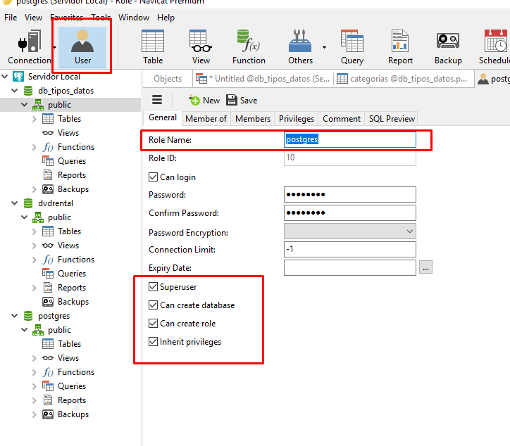Switch to the Members tab
The image size is (510, 446).
click(253, 119)
